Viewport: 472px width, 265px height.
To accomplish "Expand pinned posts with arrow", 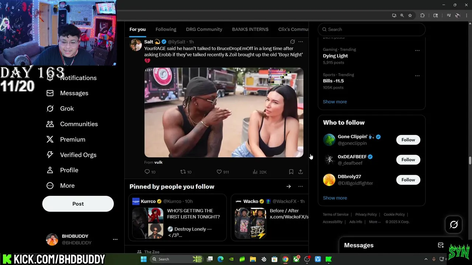I will pyautogui.click(x=289, y=187).
